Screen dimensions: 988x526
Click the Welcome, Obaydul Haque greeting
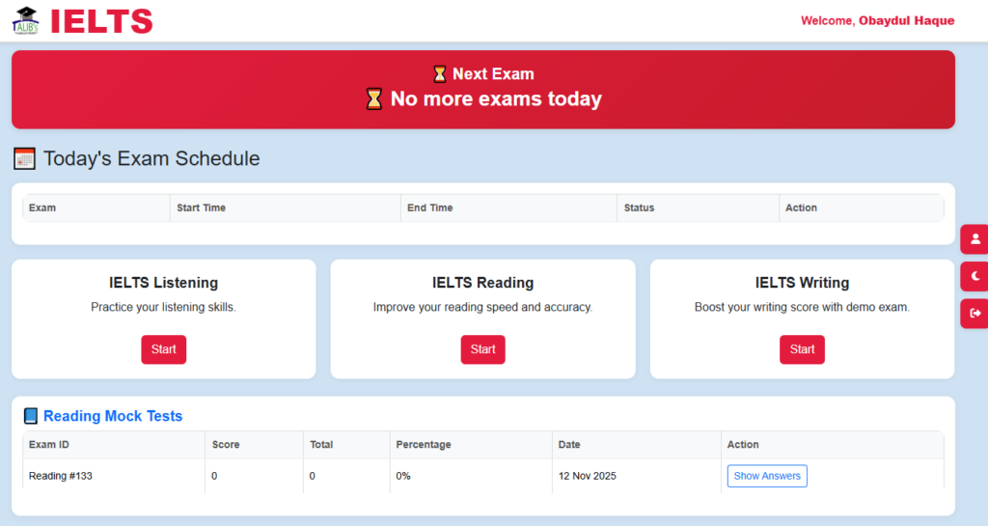877,21
